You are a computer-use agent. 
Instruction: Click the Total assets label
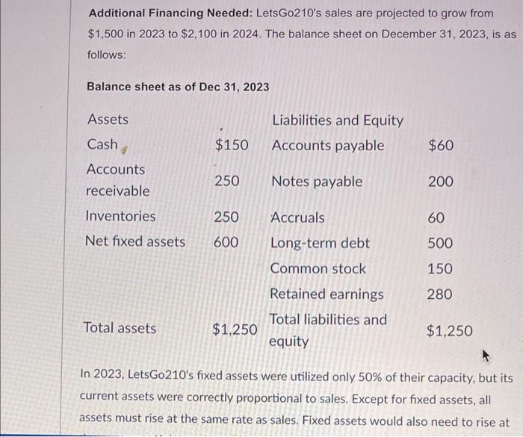tap(120, 328)
